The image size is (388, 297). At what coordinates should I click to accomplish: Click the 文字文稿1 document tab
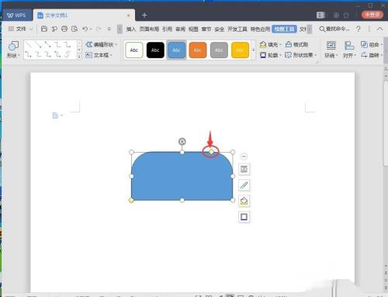click(84, 16)
